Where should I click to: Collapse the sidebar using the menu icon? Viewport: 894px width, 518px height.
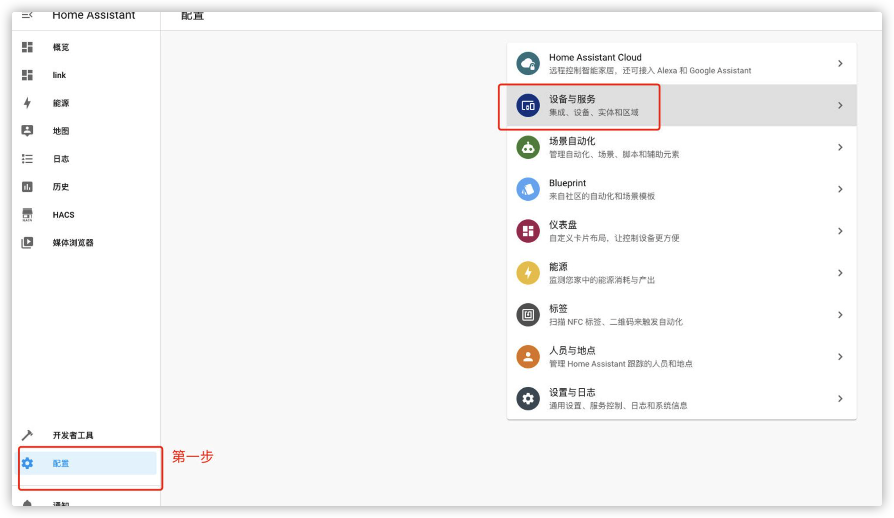coord(27,15)
